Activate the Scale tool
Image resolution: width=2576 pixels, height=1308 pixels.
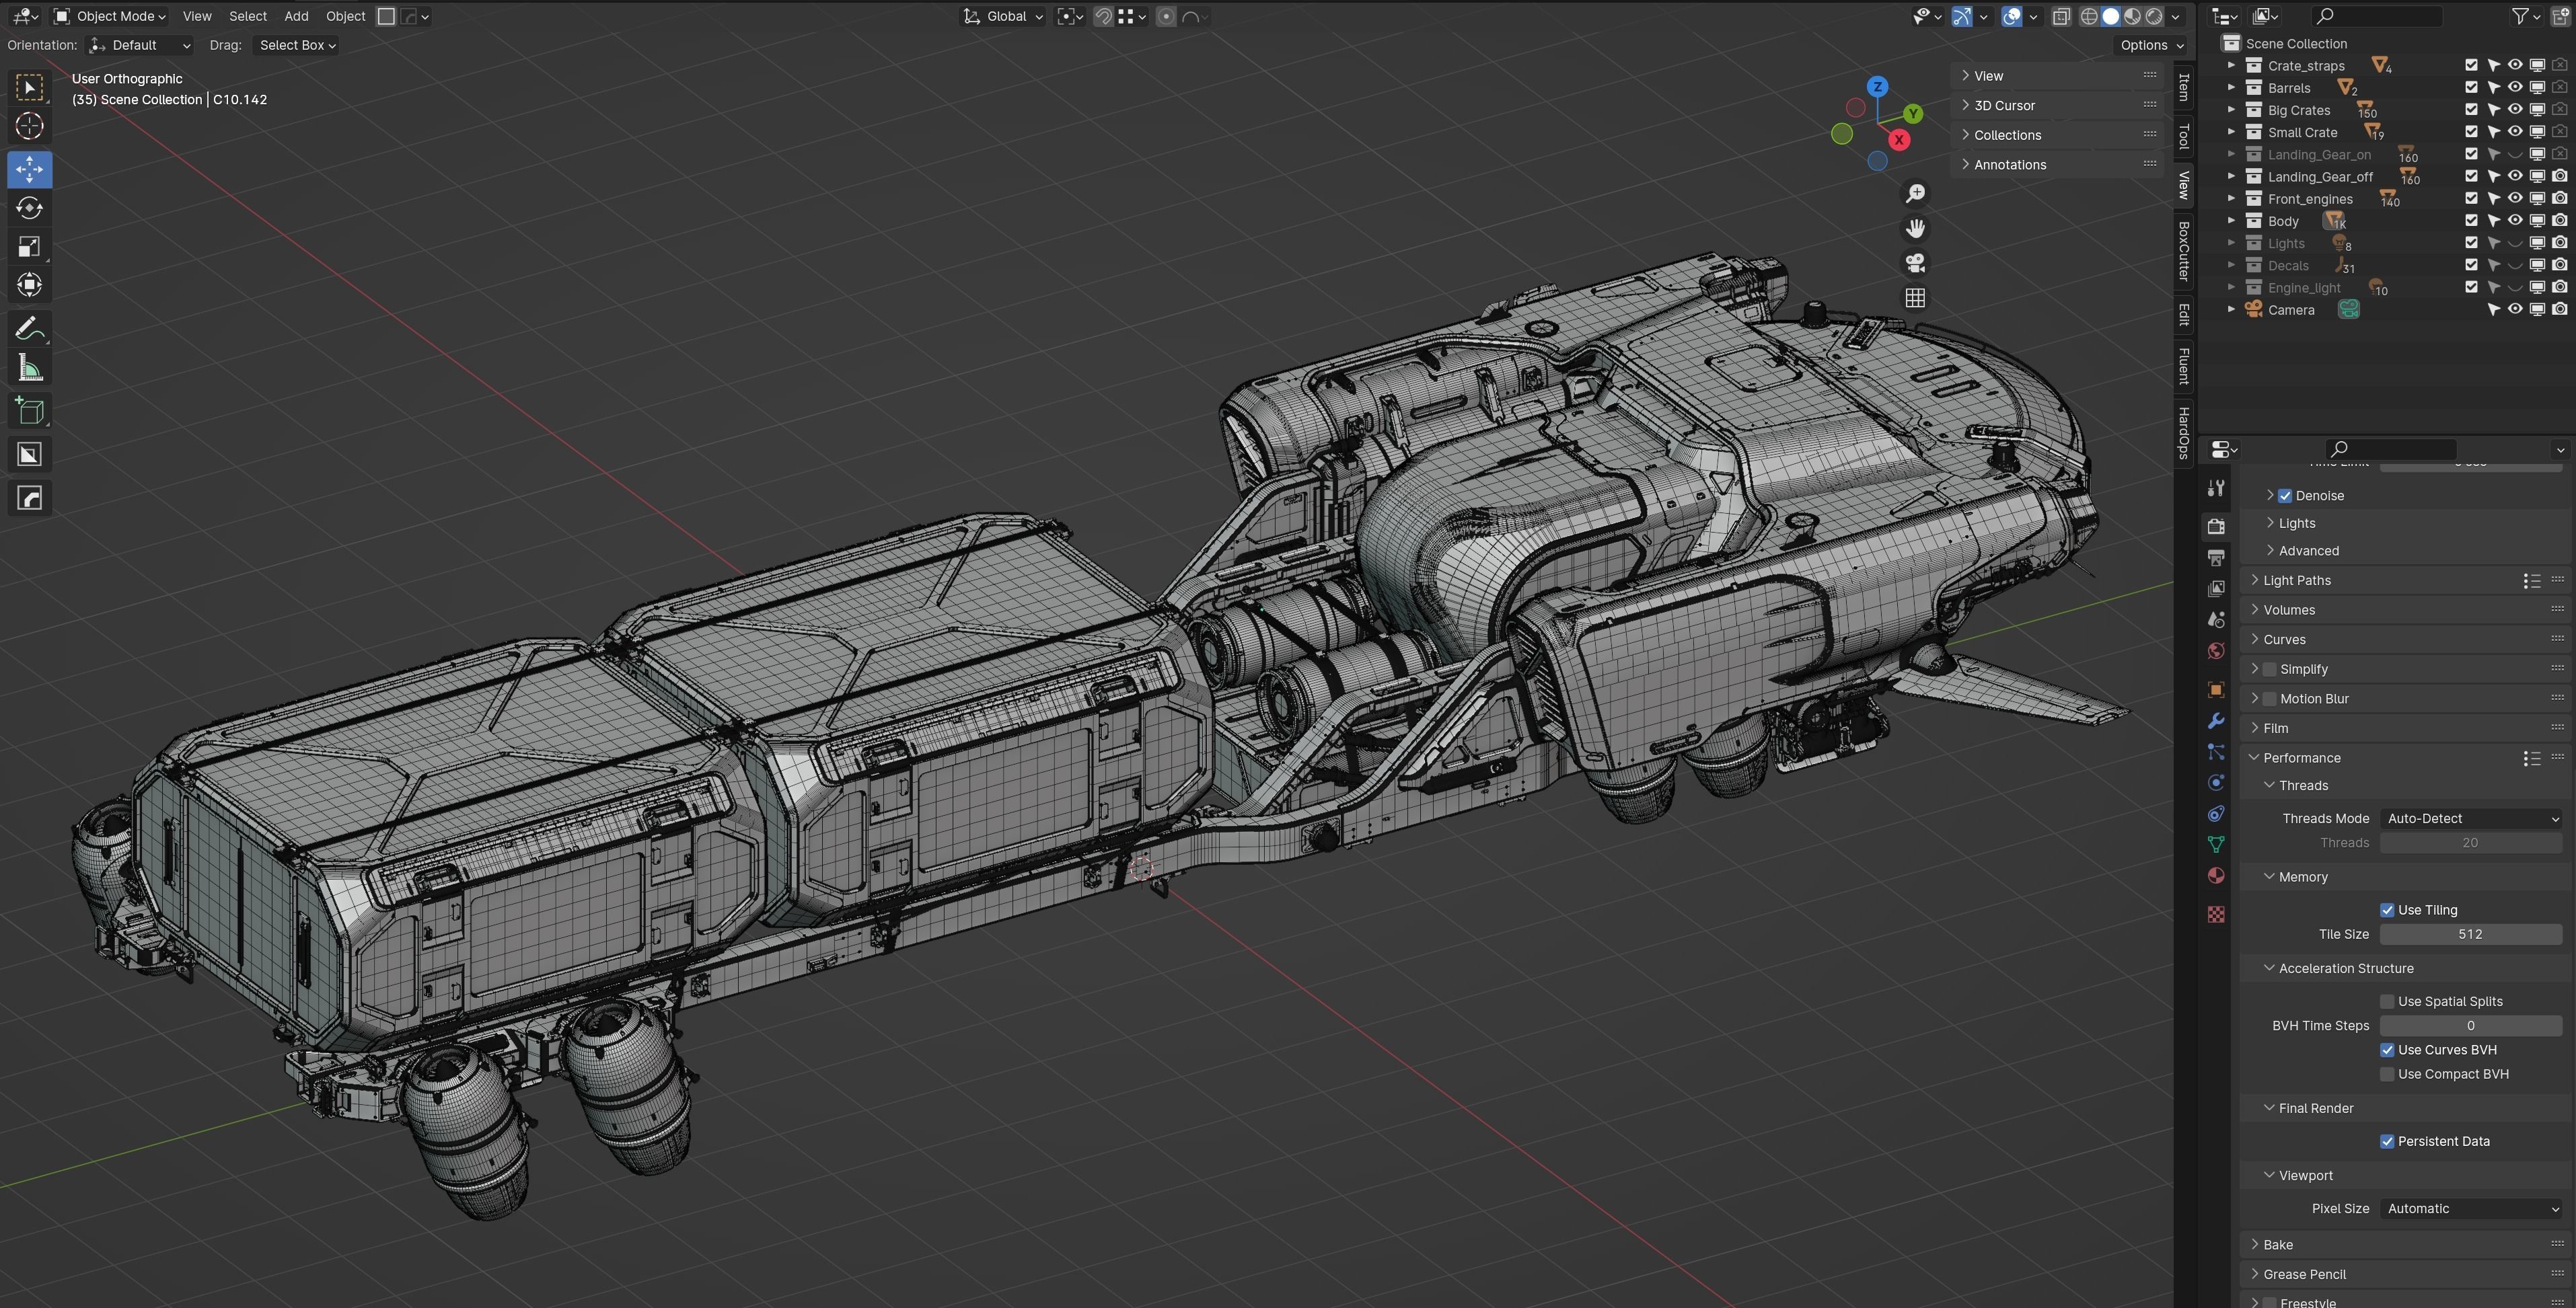click(29, 247)
